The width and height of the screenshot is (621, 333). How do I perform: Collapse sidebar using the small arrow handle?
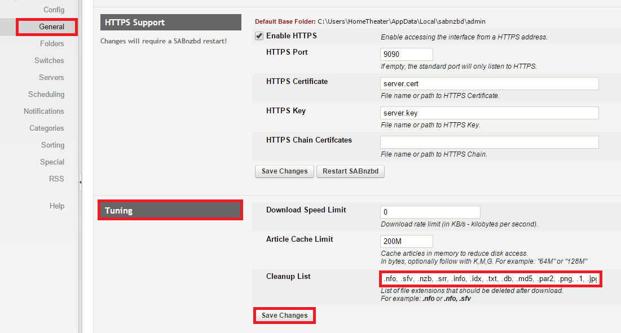click(81, 183)
